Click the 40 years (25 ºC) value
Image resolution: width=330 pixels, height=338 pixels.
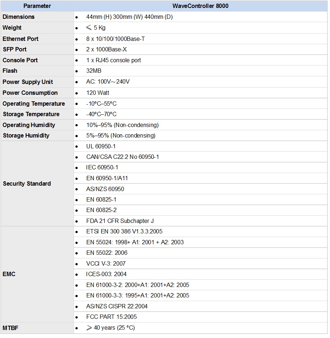[x=114, y=328]
